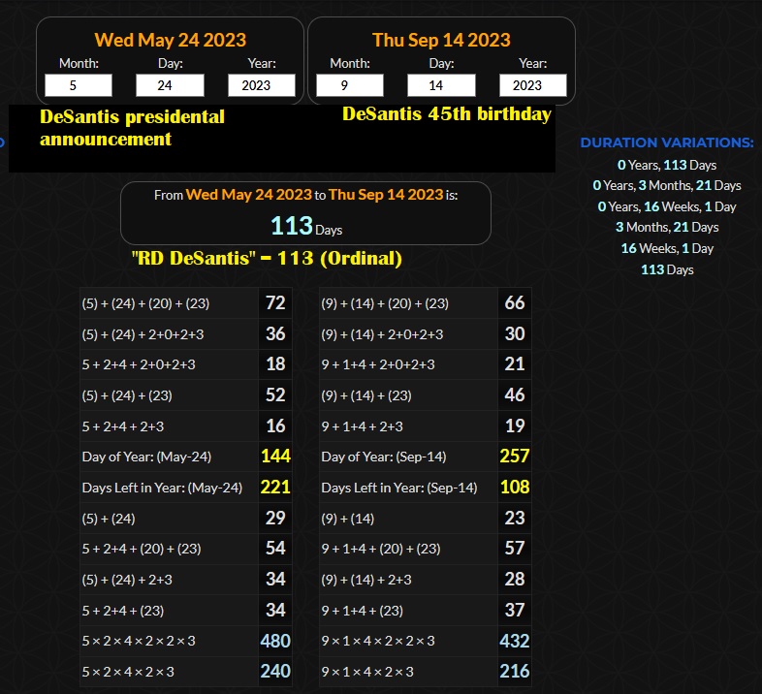Click the Day of Year value 257
This screenshot has width=762, height=694.
click(515, 456)
